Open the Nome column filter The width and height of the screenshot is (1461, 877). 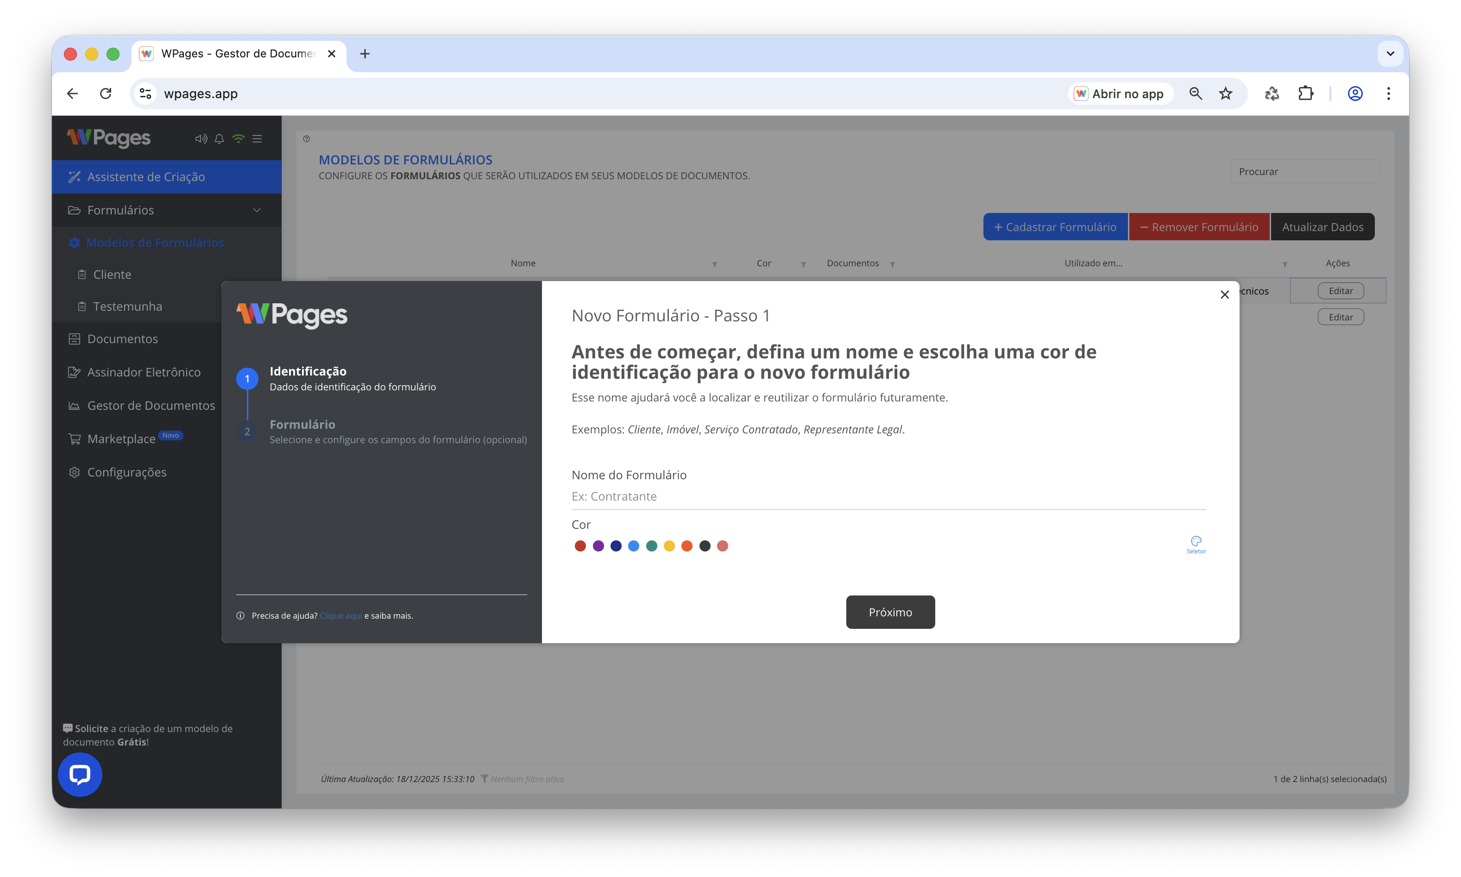coord(715,264)
